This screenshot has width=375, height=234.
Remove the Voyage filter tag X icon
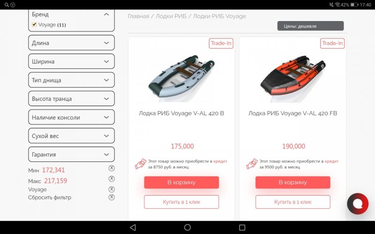click(112, 190)
